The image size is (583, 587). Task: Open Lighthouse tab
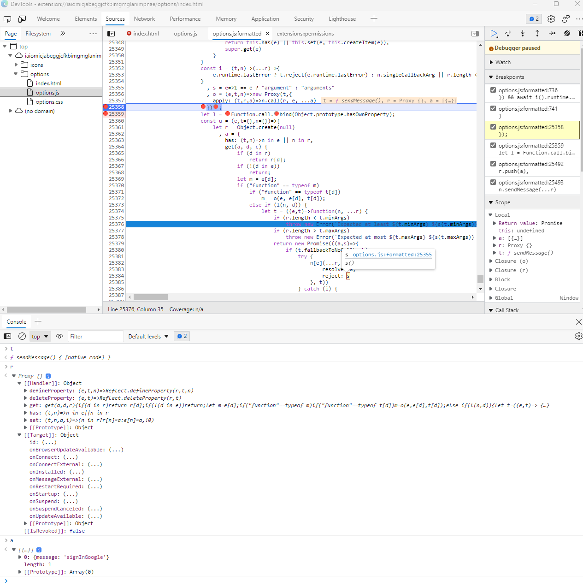pyautogui.click(x=342, y=19)
